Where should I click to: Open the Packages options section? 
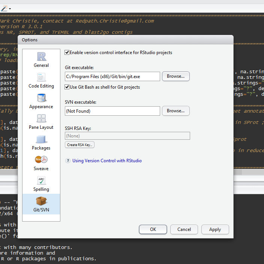41,142
